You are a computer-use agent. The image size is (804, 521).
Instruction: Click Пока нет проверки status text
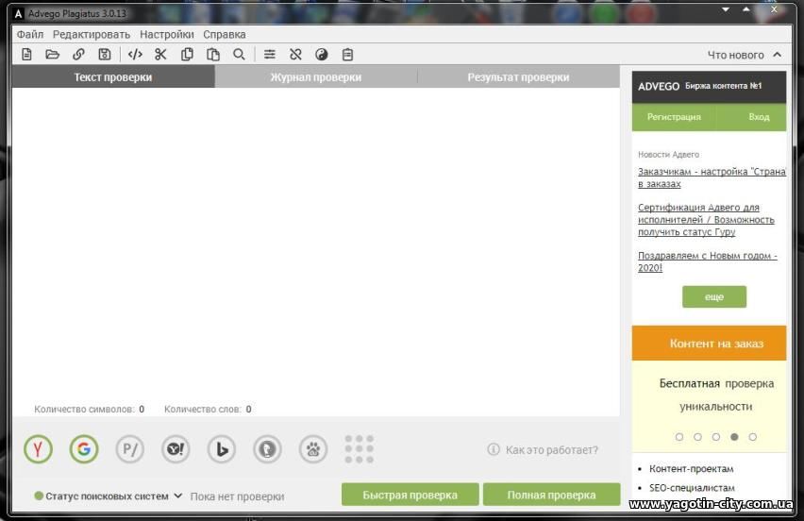[x=237, y=496]
